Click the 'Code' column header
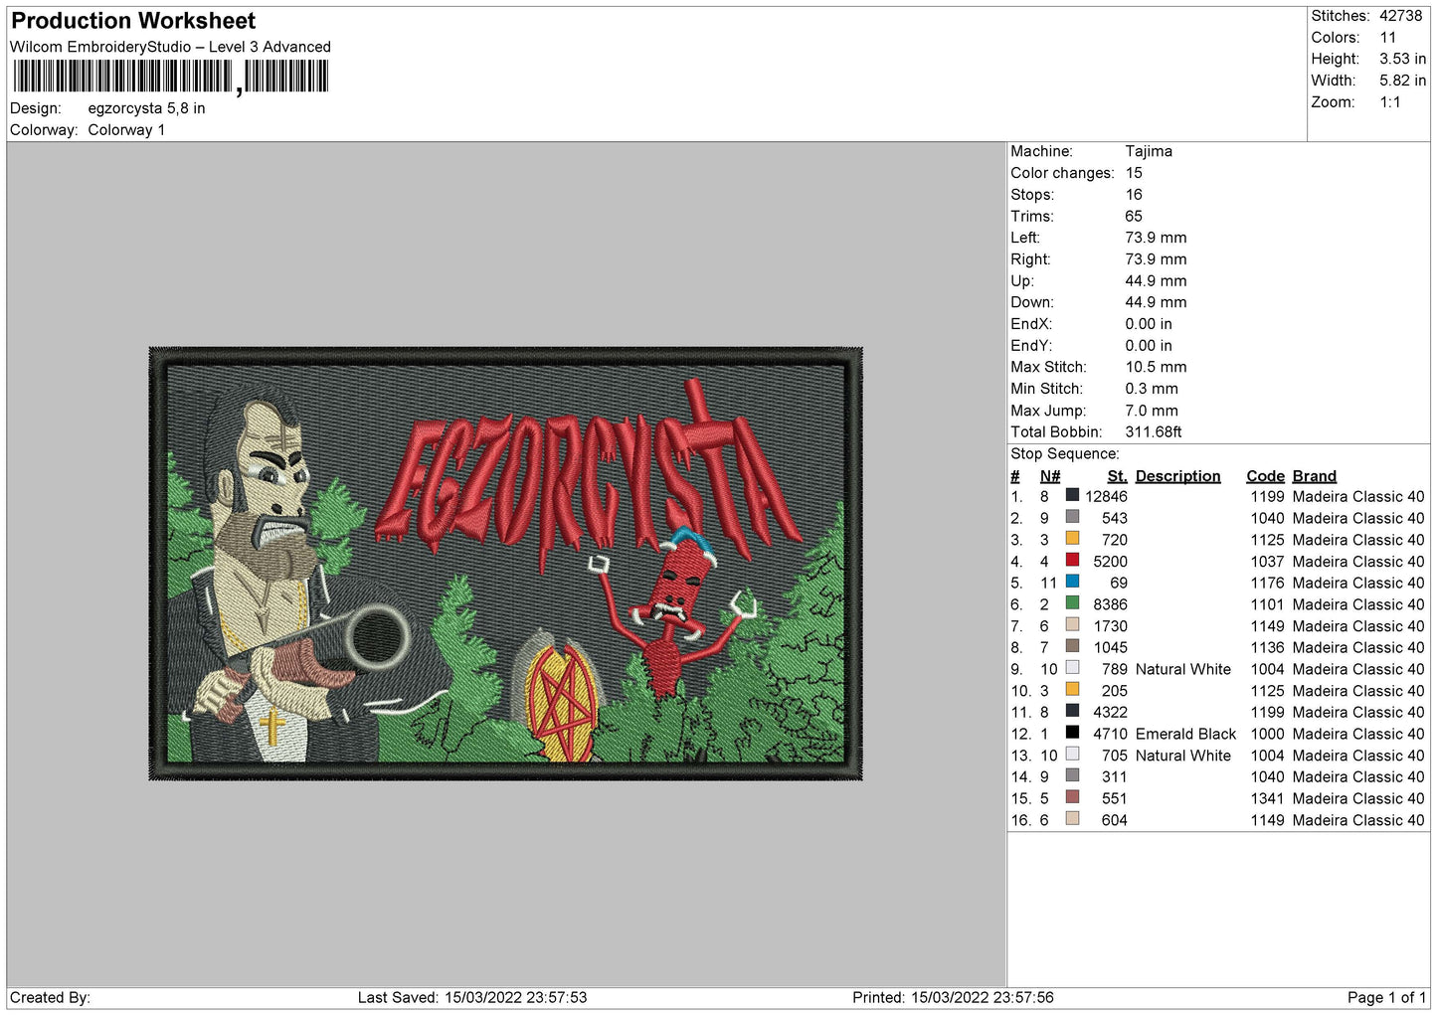The height and width of the screenshot is (1015, 1437). (1265, 476)
